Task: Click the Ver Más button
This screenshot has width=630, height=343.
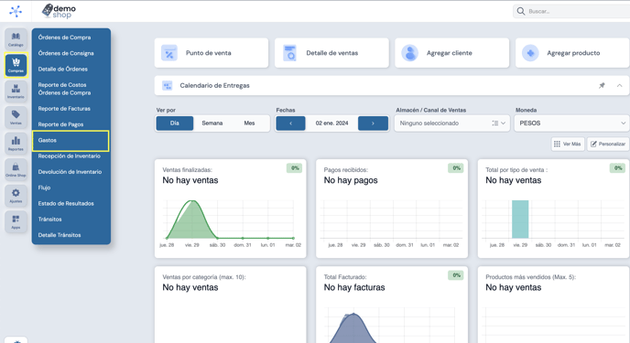Action: (568, 144)
